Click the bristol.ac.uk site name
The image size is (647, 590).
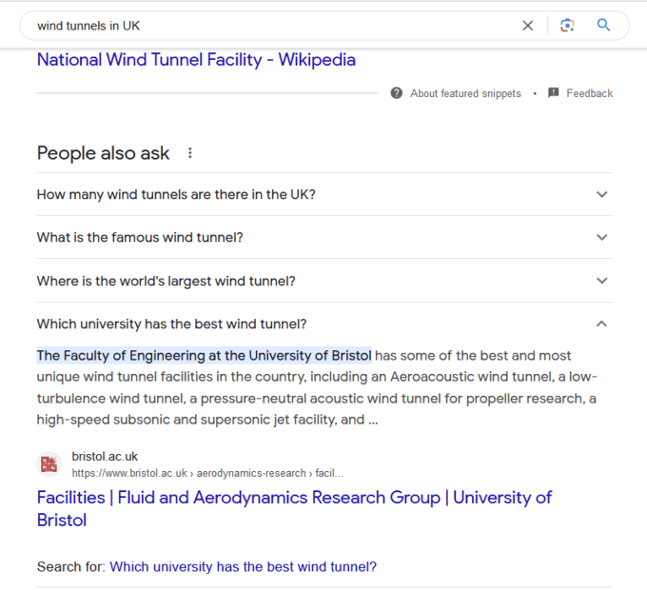pyautogui.click(x=105, y=457)
